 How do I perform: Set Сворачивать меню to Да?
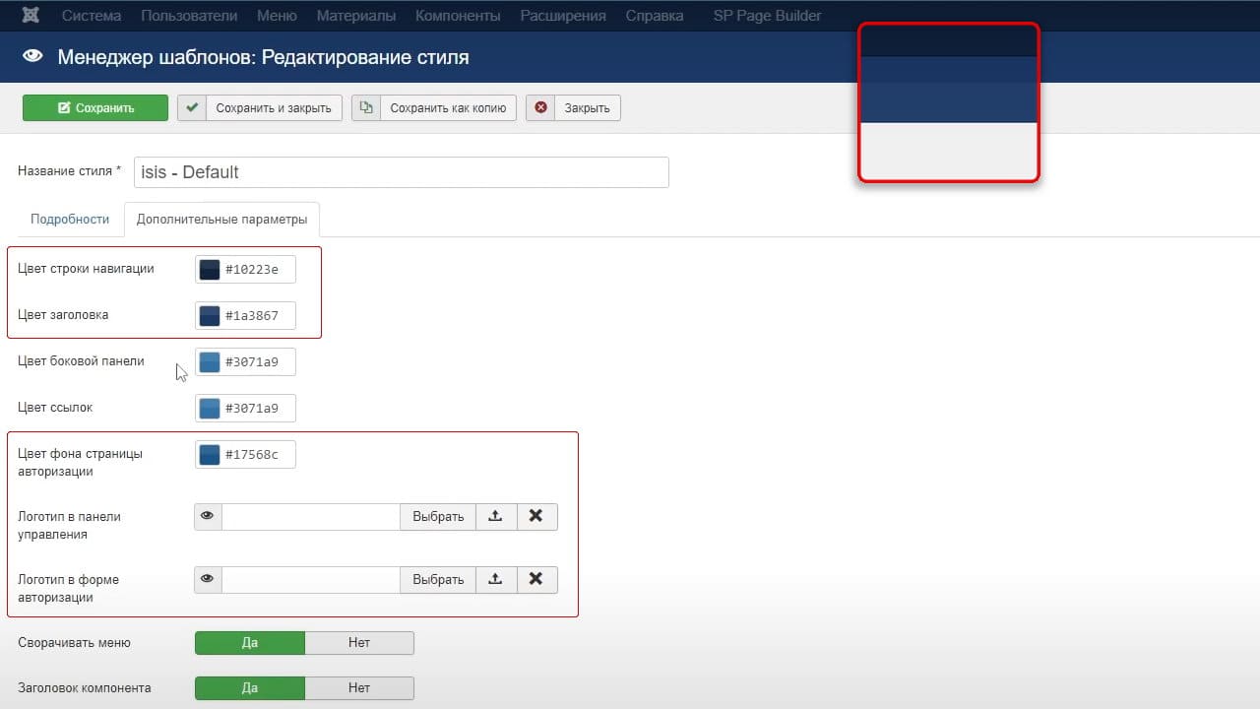(250, 642)
